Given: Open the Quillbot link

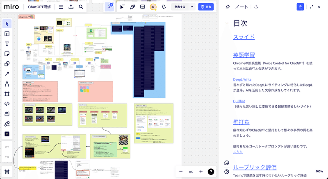Looking at the screenshot, I should click(239, 101).
